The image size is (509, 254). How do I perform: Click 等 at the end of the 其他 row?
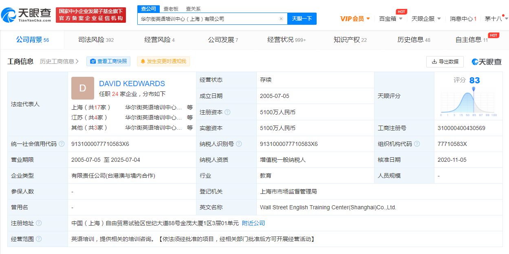click(190, 128)
